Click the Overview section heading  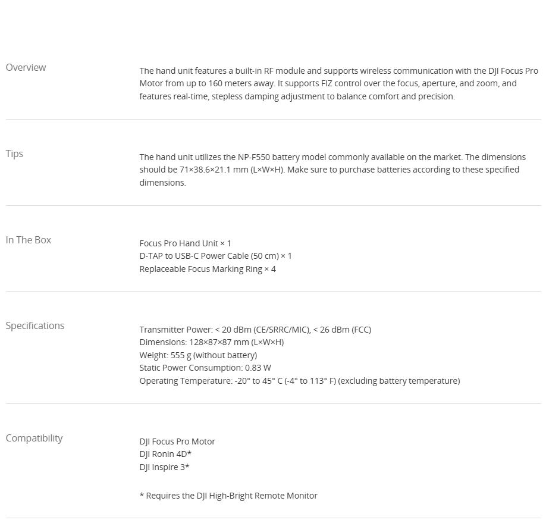(26, 67)
